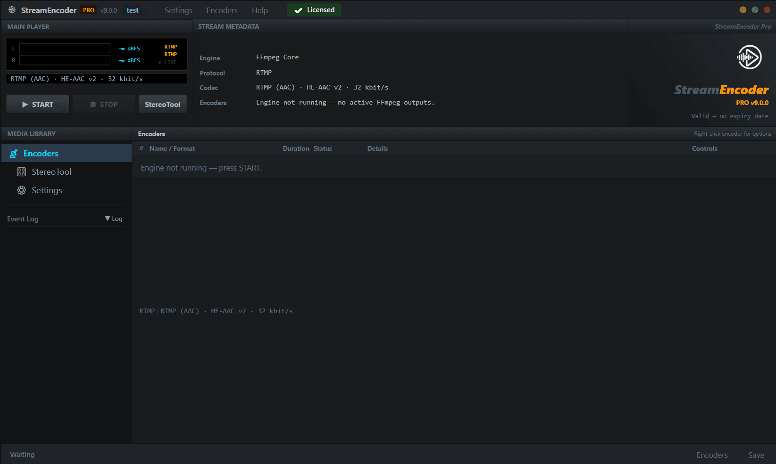Click the Licensed checkmark icon
Viewport: 776px width, 464px height.
coord(298,10)
